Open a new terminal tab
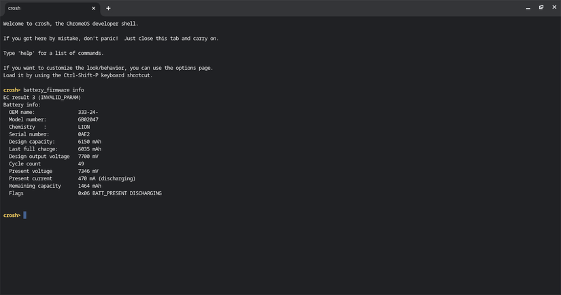Screen dimensions: 561x295 108,8
